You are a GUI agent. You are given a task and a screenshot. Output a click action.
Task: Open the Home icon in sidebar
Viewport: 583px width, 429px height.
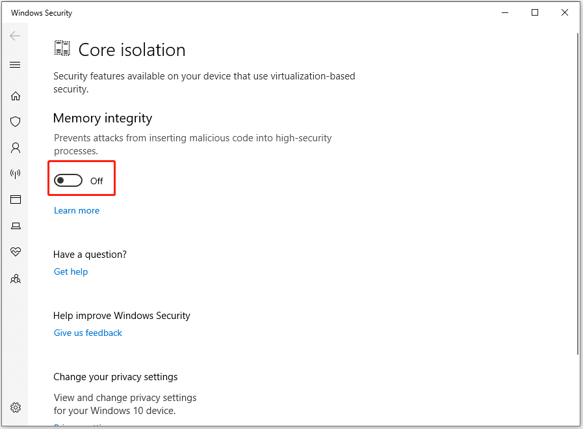(x=15, y=96)
